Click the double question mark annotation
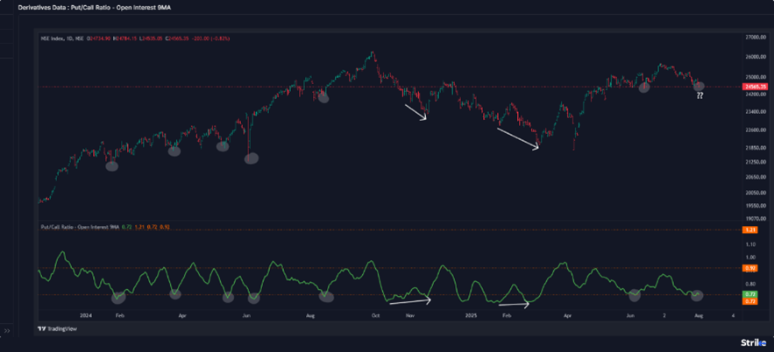The image size is (774, 352). pos(699,95)
